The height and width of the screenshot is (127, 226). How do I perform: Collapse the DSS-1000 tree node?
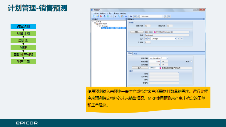point(95,24)
